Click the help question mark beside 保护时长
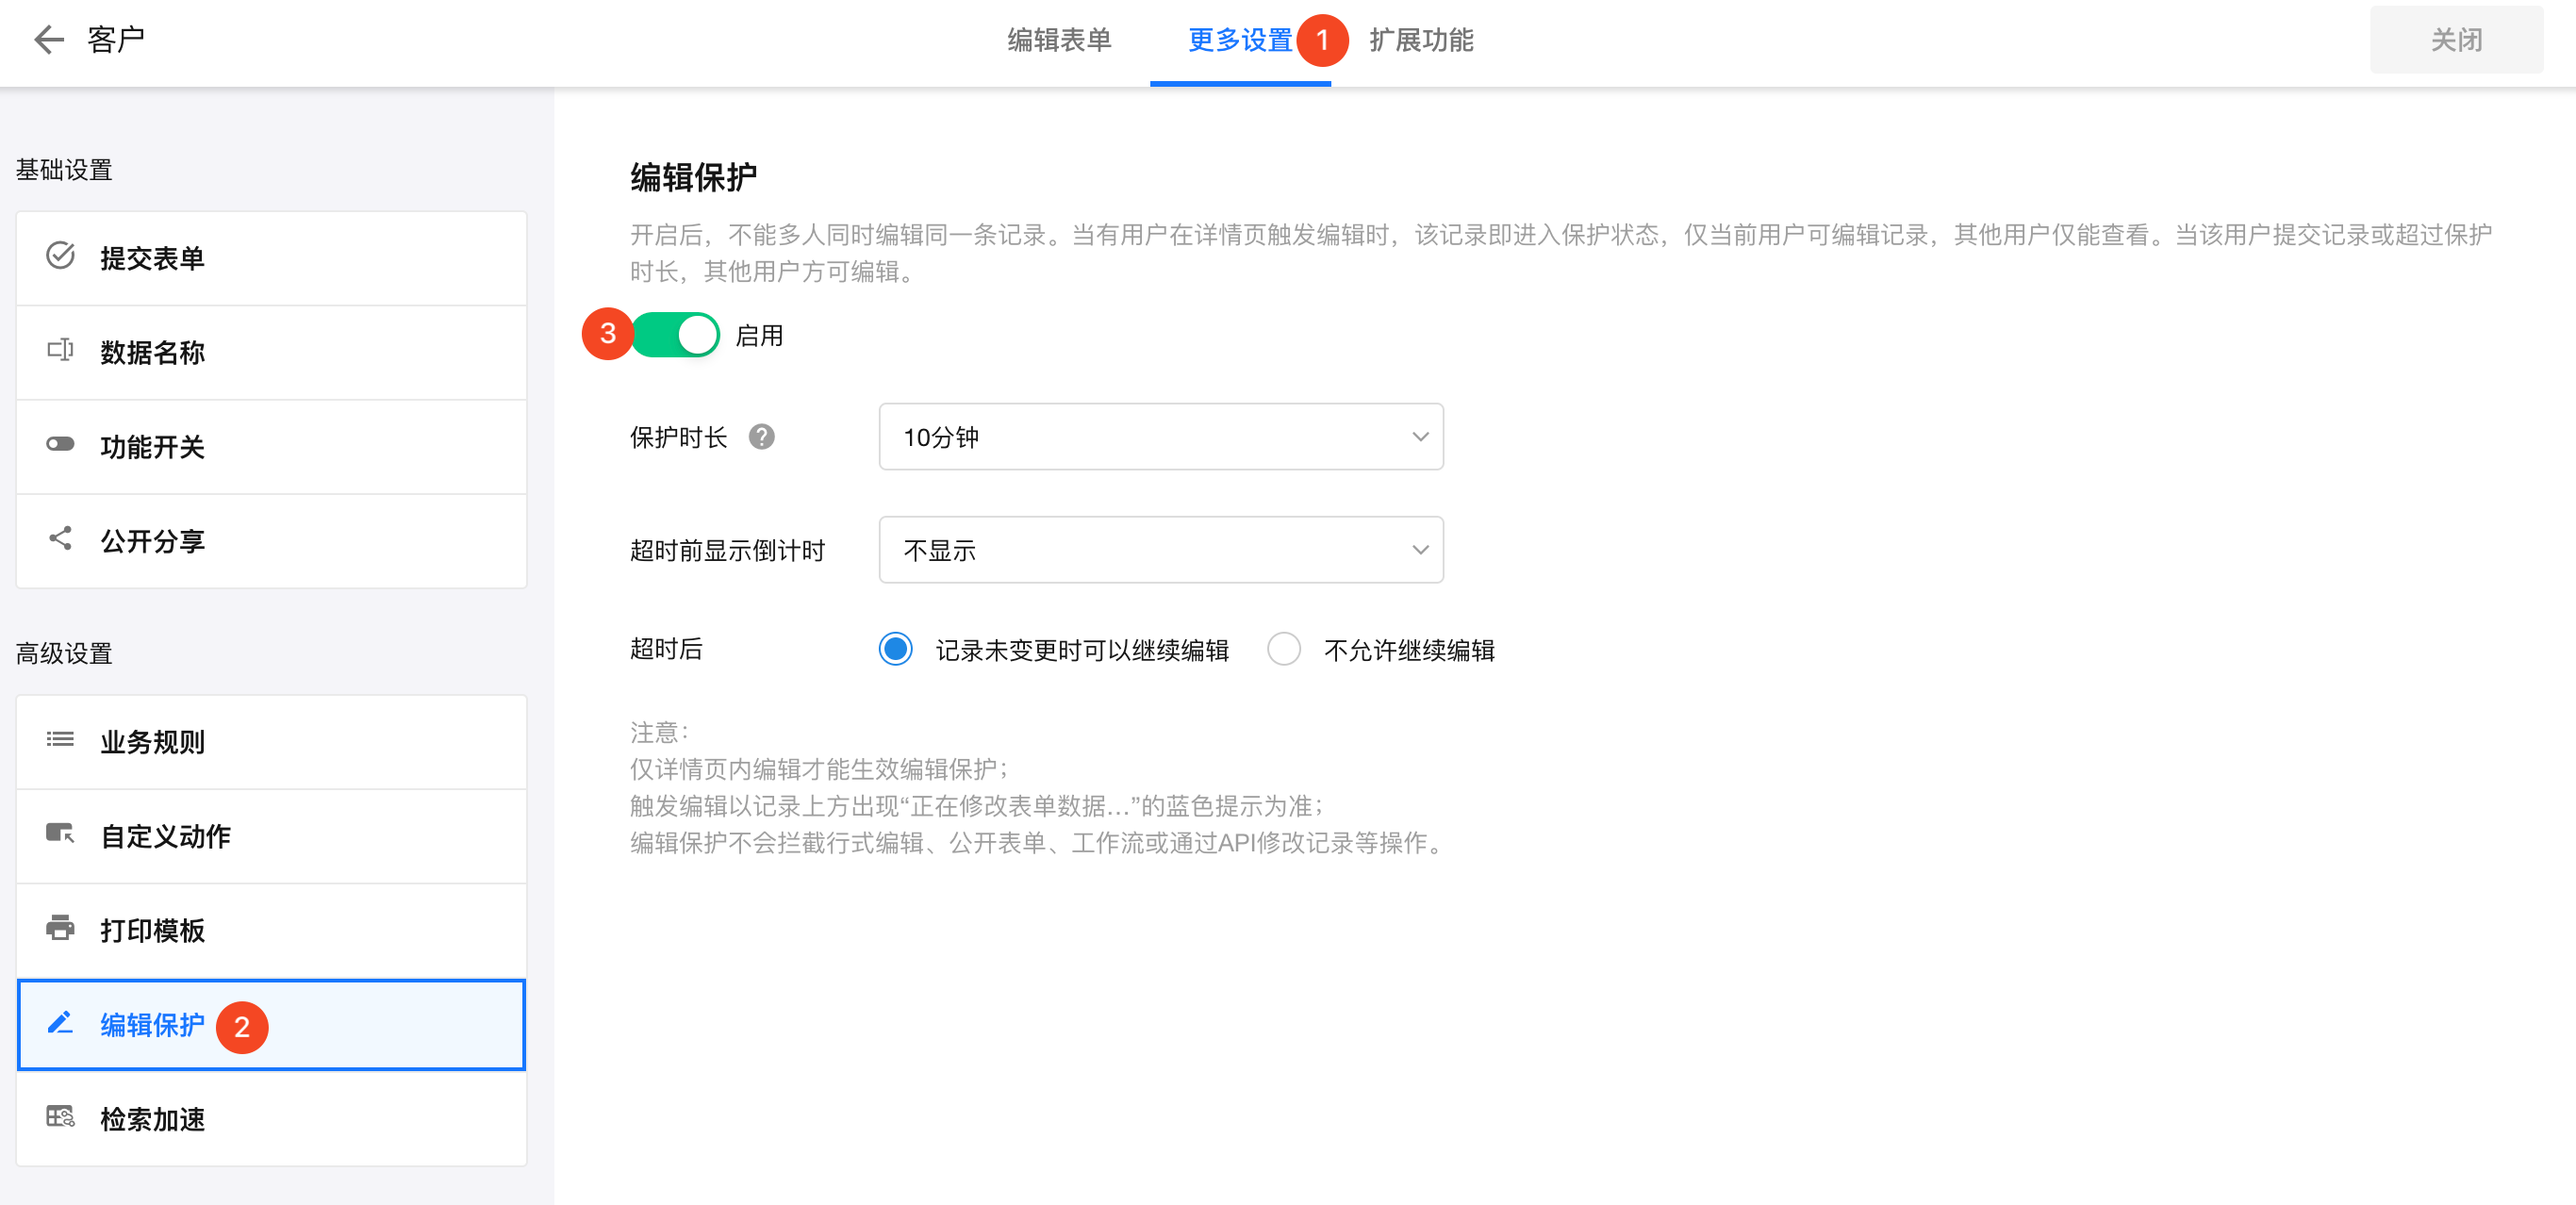 click(762, 437)
